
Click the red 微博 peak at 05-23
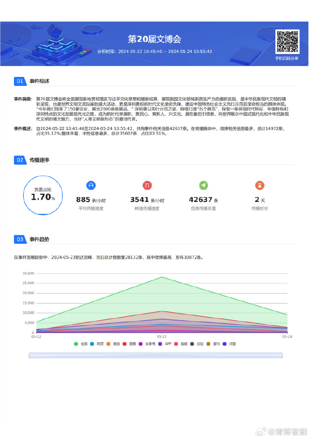point(162,311)
